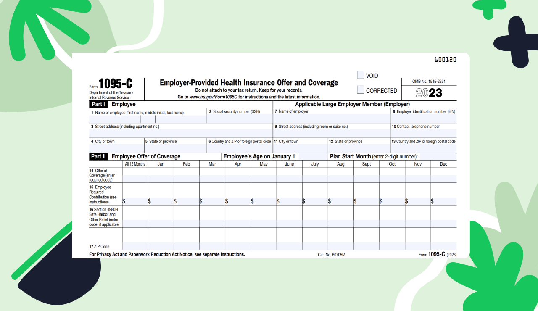Click the 2023 year box

point(429,93)
